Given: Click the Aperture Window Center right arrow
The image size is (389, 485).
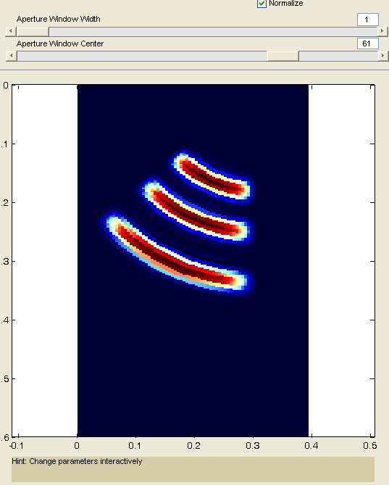Looking at the screenshot, I should click(382, 56).
